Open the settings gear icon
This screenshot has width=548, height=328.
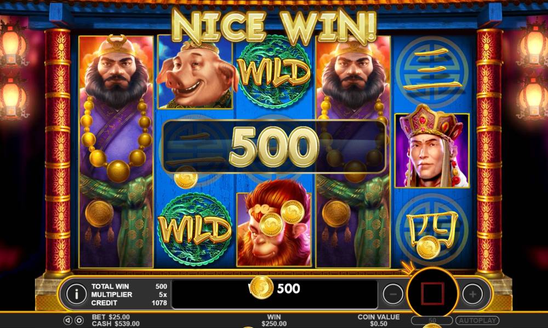pos(79,320)
